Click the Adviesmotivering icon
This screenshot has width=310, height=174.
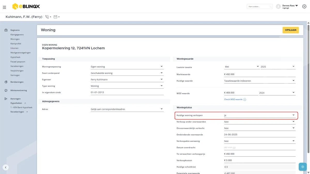coord(6,90)
